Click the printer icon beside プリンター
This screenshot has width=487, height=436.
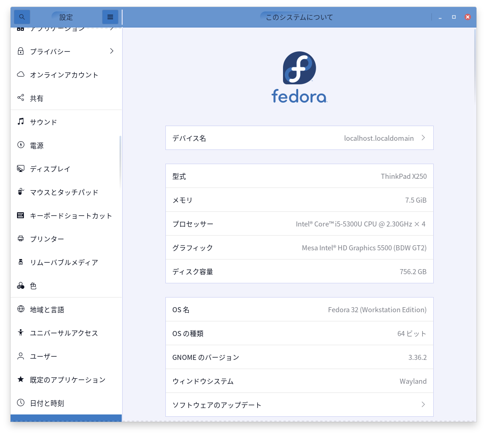[21, 238]
